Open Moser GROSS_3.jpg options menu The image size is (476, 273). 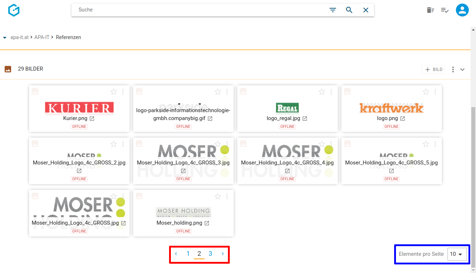[x=227, y=144]
